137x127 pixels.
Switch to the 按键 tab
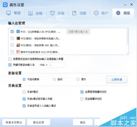tap(35, 13)
